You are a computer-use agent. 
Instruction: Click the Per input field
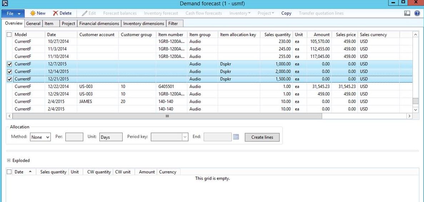(74, 137)
